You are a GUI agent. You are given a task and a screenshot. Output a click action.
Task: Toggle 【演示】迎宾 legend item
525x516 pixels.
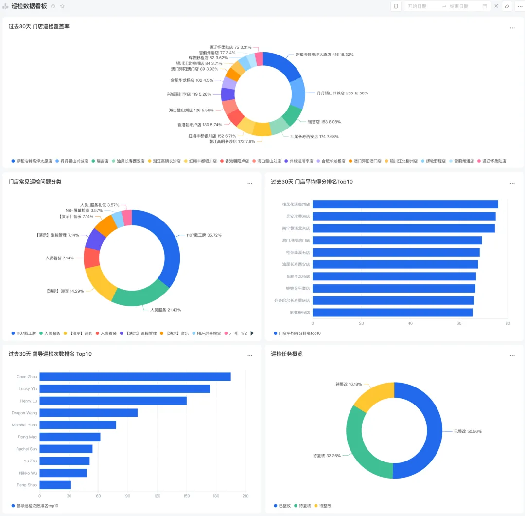click(x=78, y=333)
